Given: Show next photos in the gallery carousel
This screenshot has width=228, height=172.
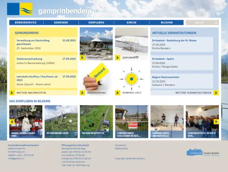Looking at the screenshot, I should 216,122.
